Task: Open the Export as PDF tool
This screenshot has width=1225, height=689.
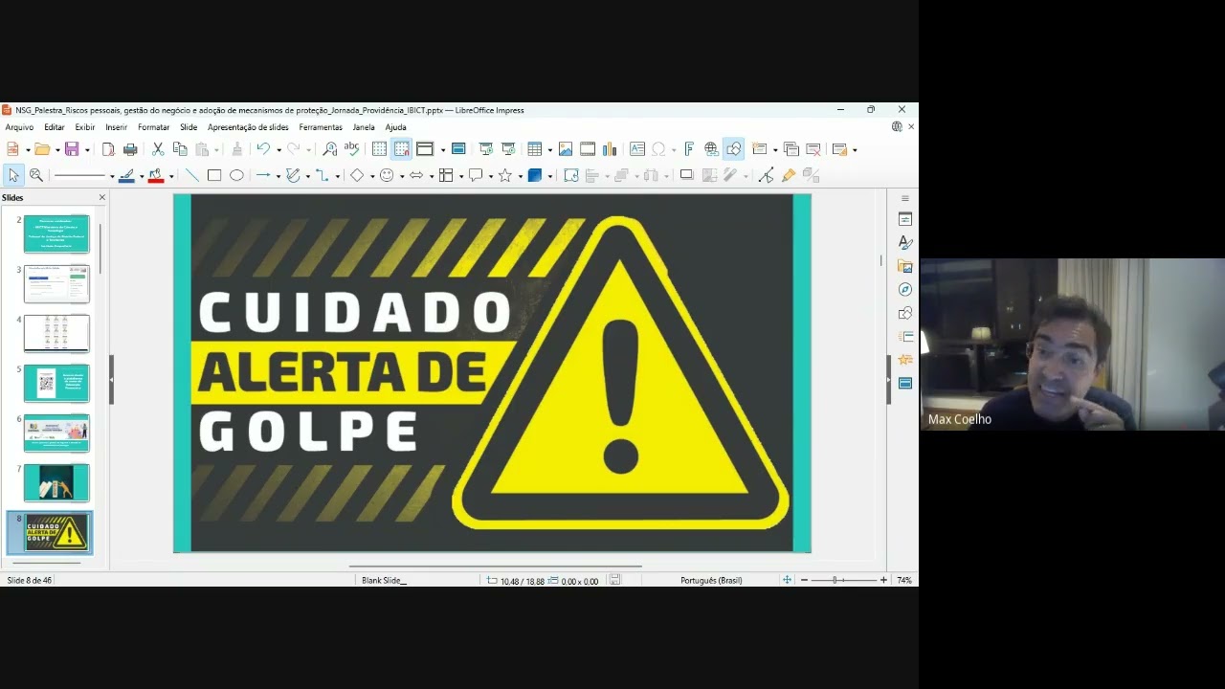Action: click(108, 149)
